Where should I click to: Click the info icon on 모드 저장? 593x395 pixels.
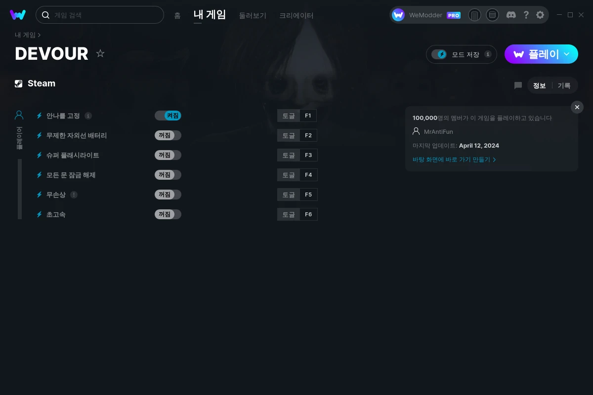pyautogui.click(x=488, y=54)
